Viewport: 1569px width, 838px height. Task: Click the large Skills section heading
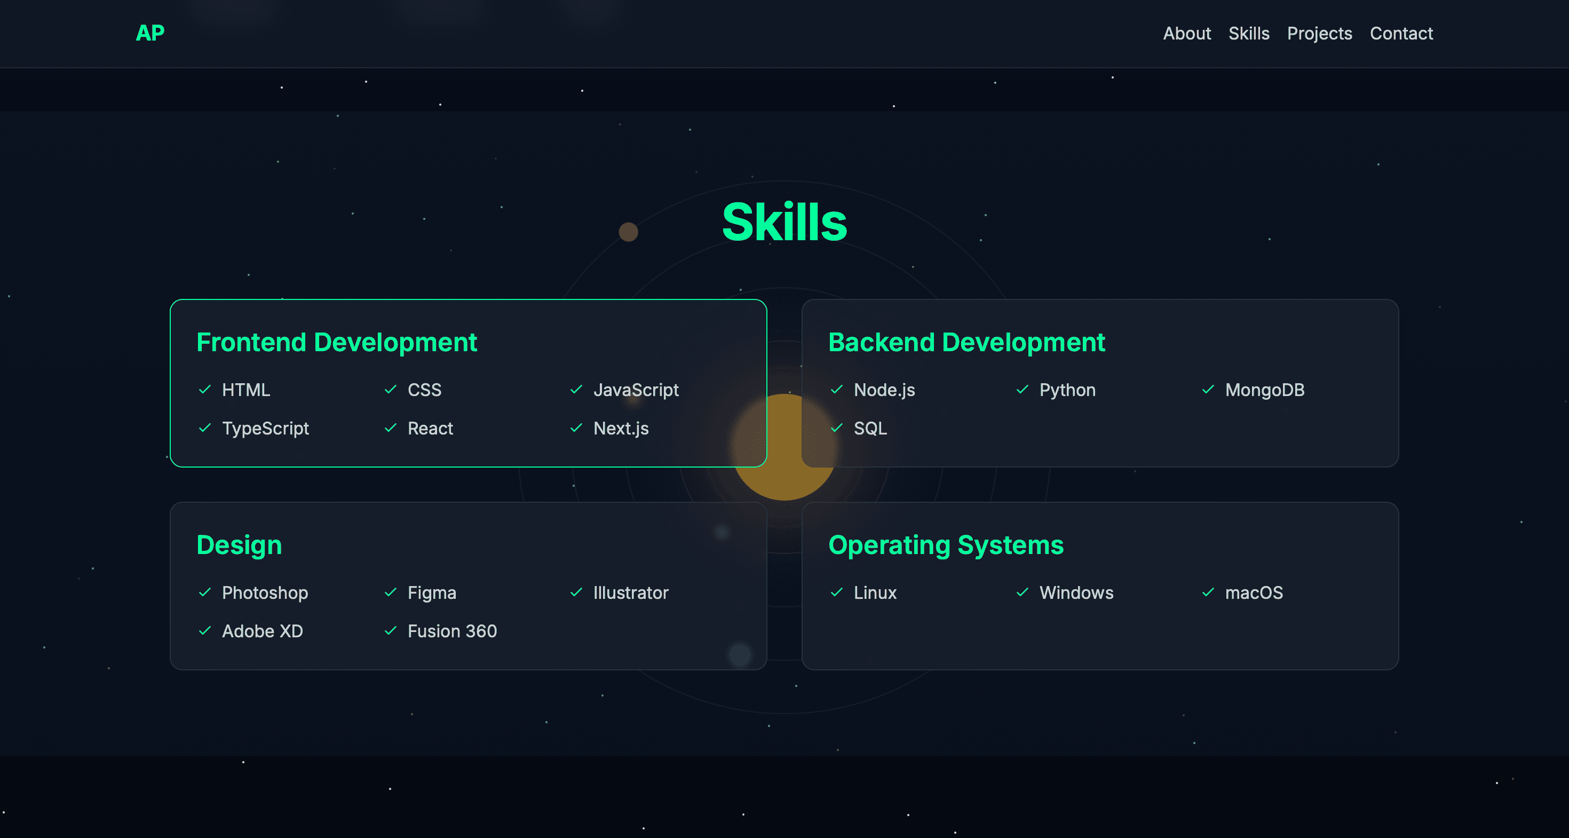[x=784, y=222]
